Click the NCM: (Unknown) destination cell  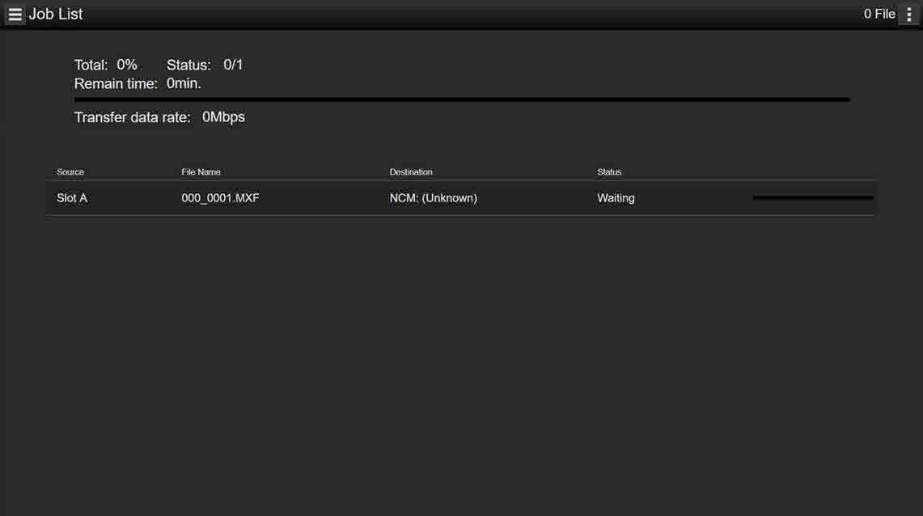click(434, 198)
